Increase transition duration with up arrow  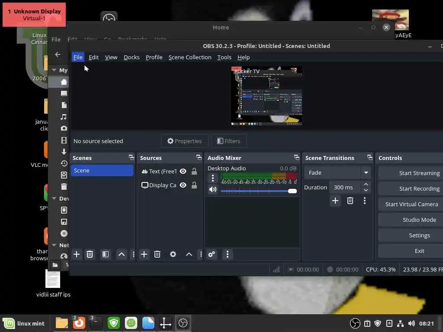point(366,184)
